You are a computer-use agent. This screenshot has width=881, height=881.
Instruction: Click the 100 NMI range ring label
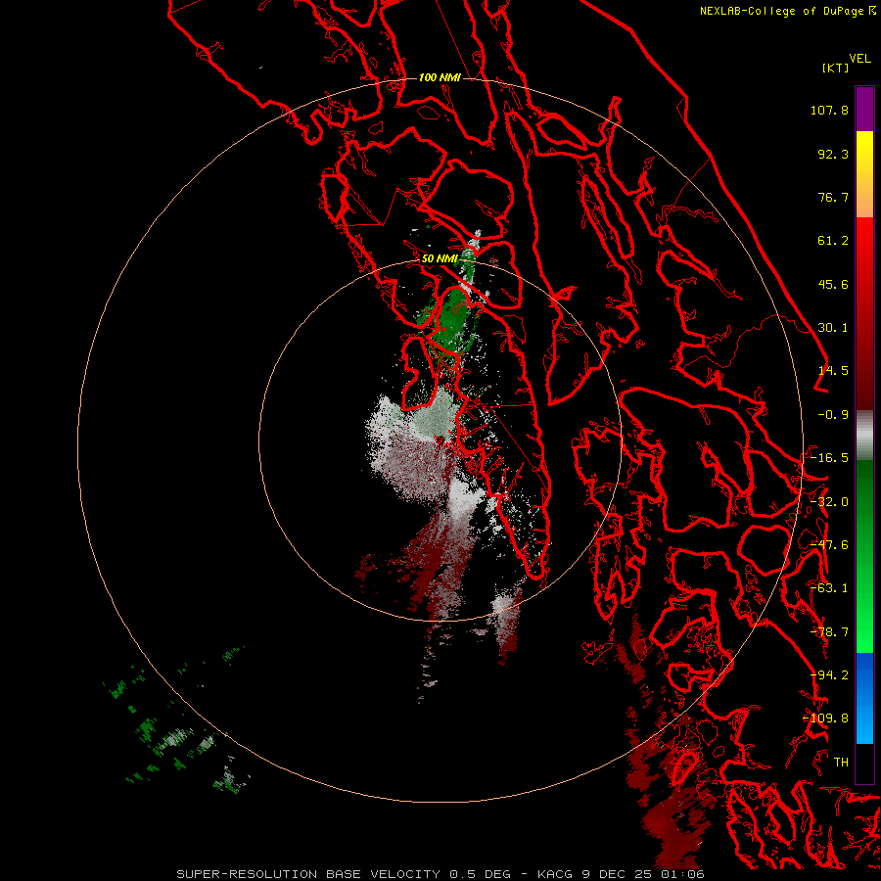(440, 77)
